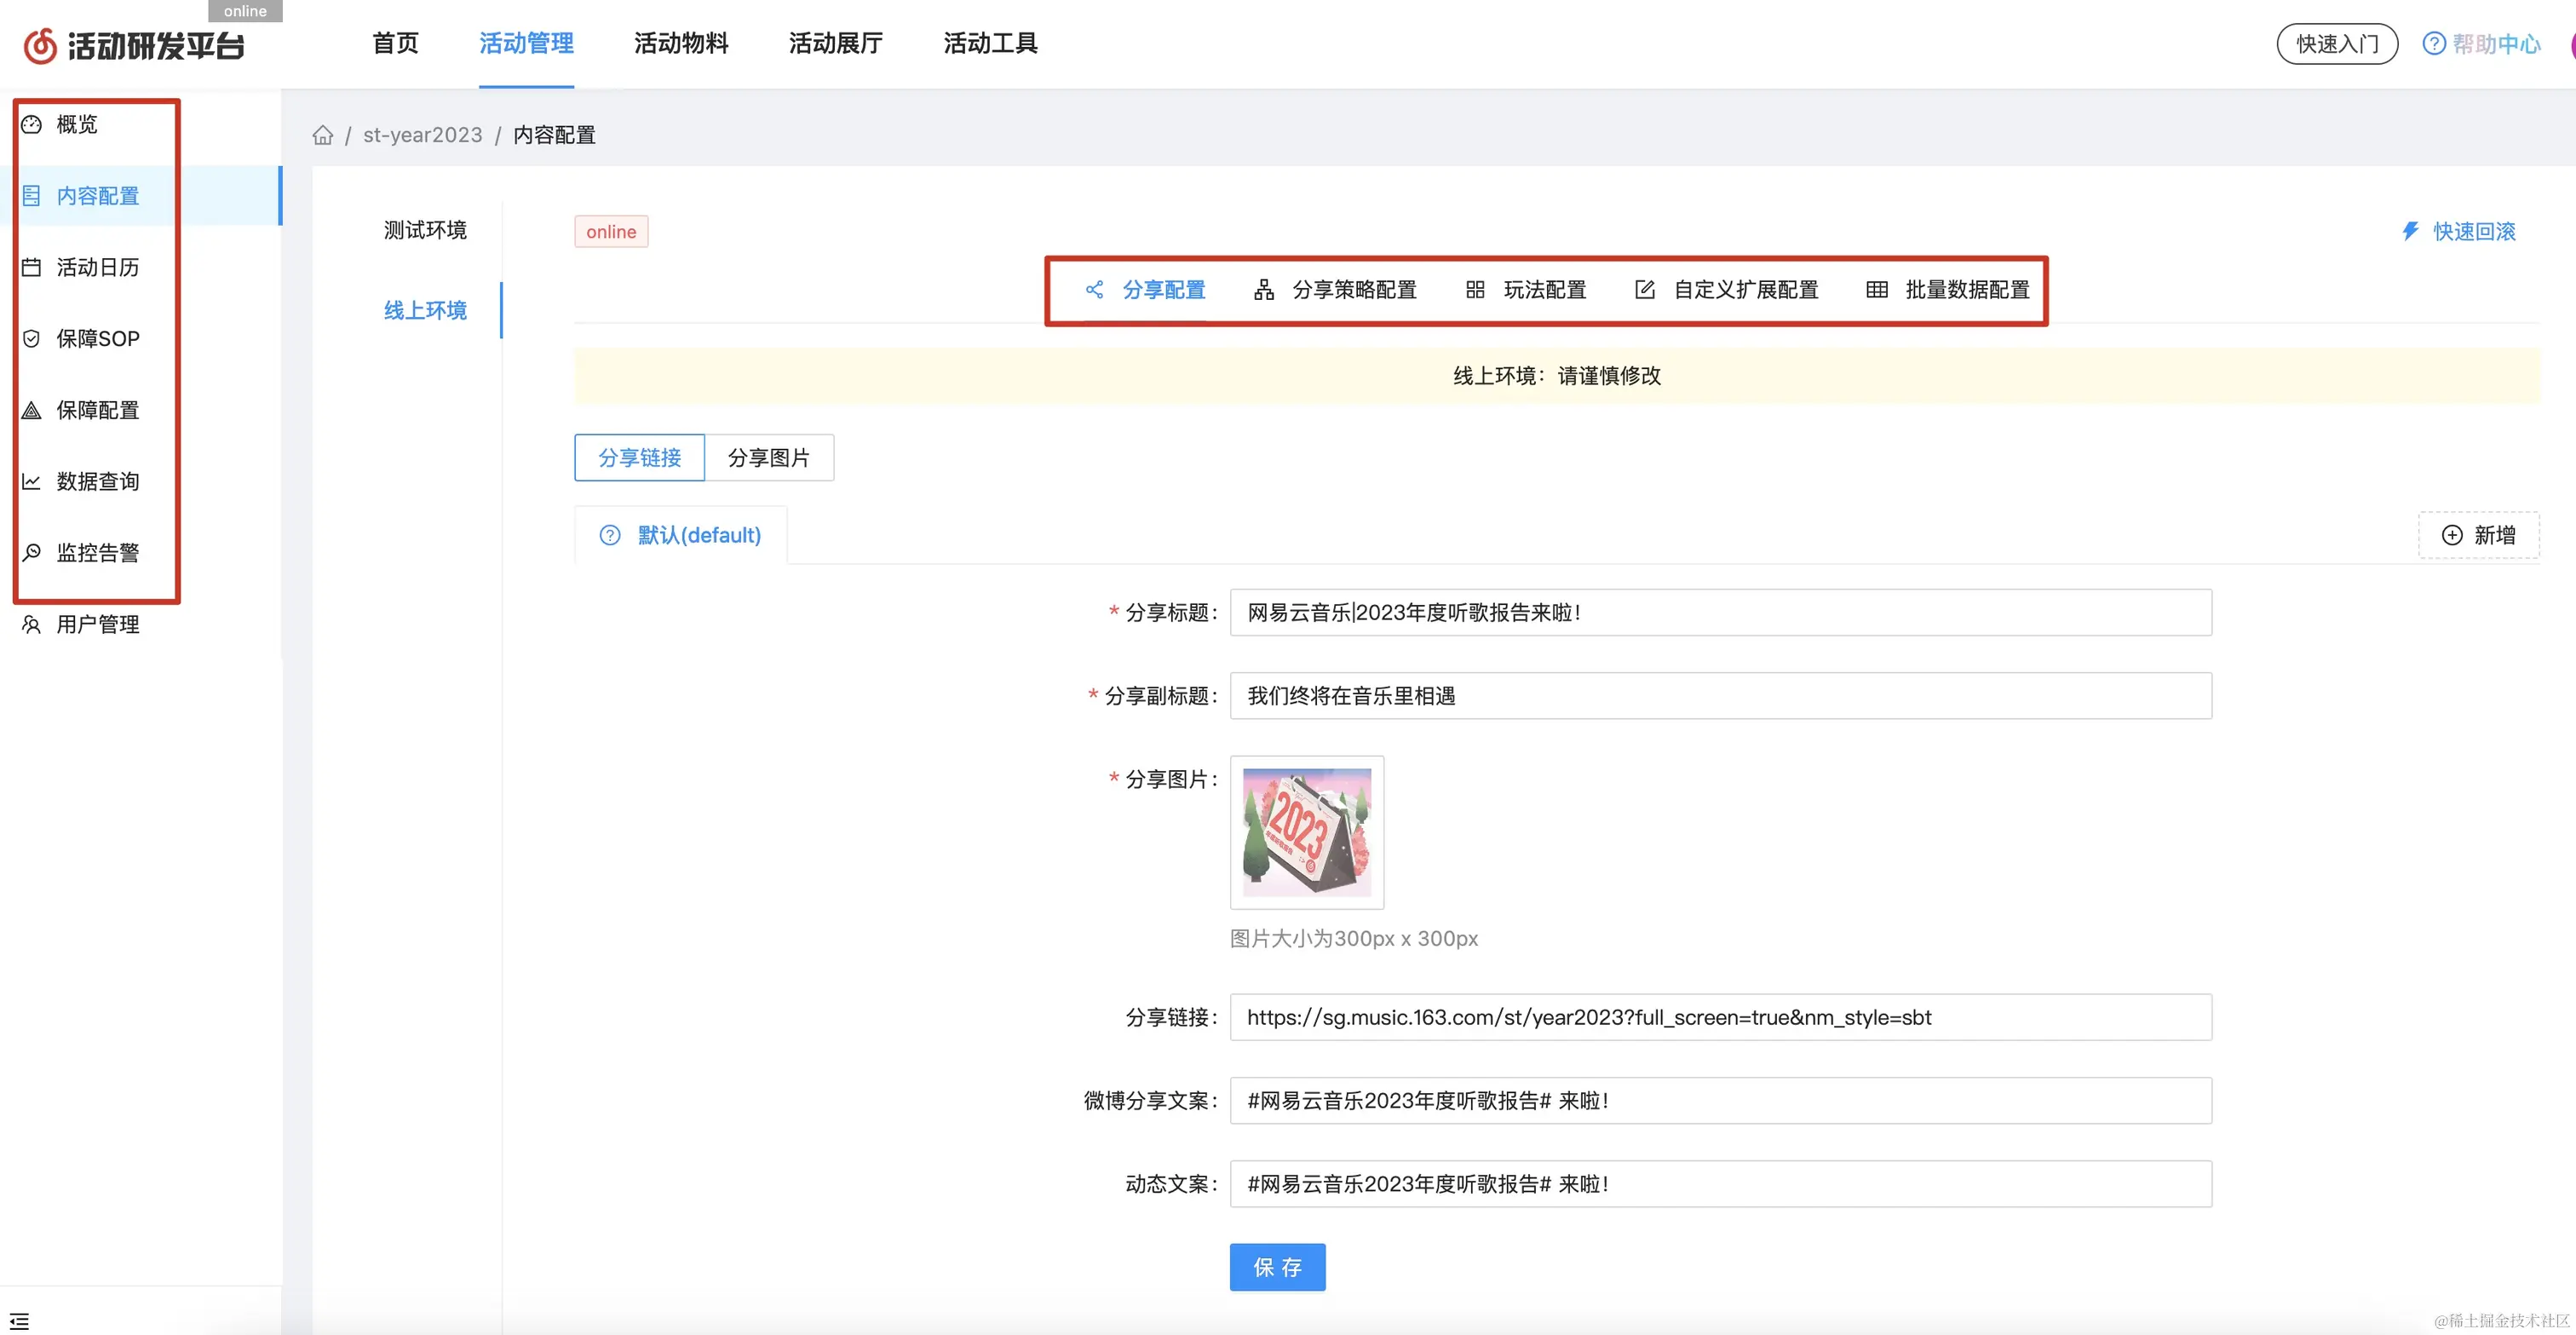Click the red online status tag
Image resolution: width=2576 pixels, height=1335 pixels.
point(611,231)
